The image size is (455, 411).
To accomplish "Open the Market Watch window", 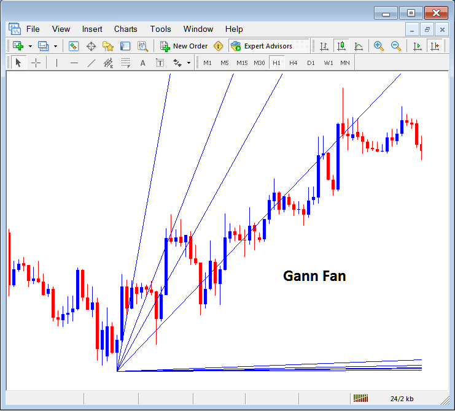I will (x=74, y=46).
